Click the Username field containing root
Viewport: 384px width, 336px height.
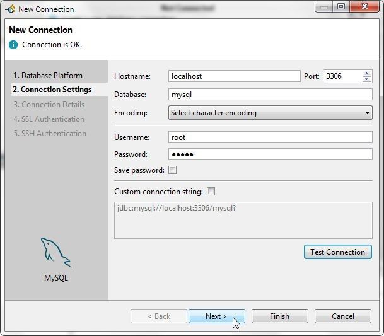[271, 137]
